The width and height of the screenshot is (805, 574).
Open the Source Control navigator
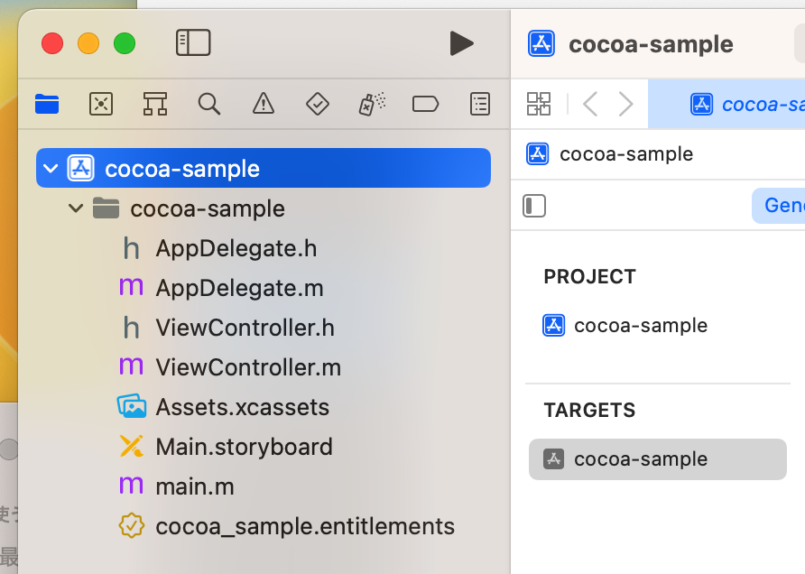(x=100, y=104)
